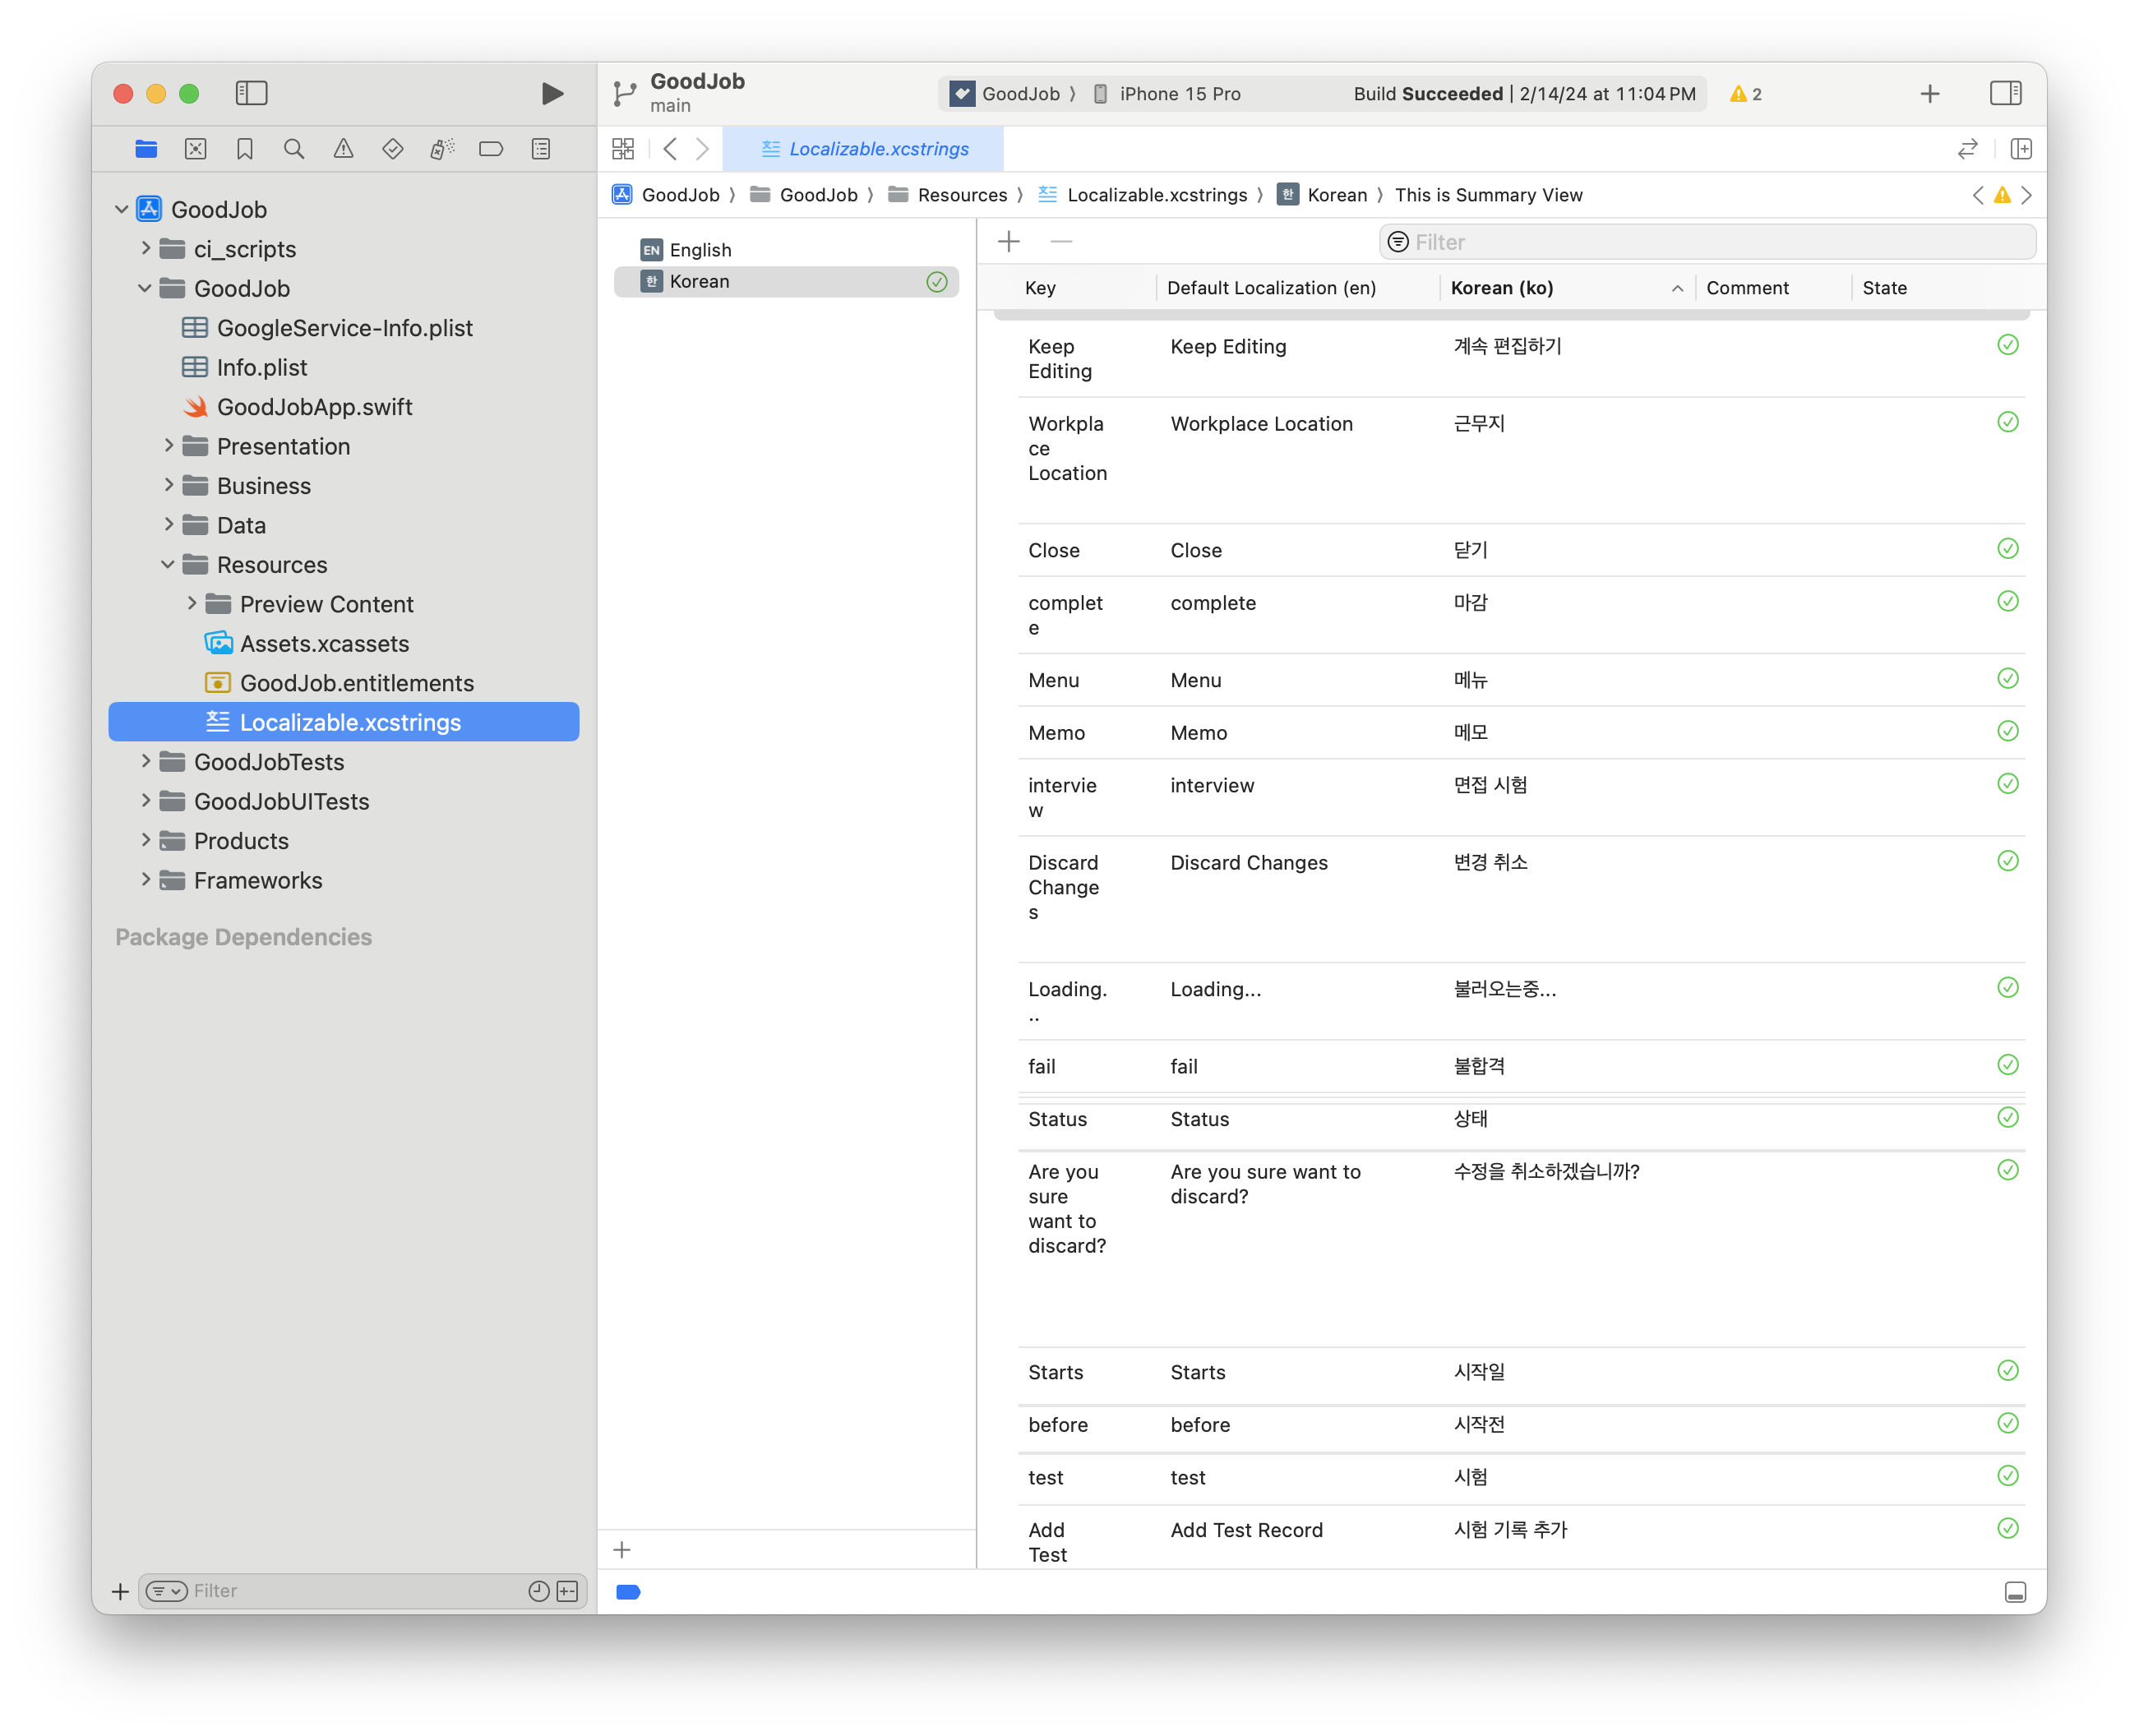Run the project with the play button

click(x=552, y=94)
